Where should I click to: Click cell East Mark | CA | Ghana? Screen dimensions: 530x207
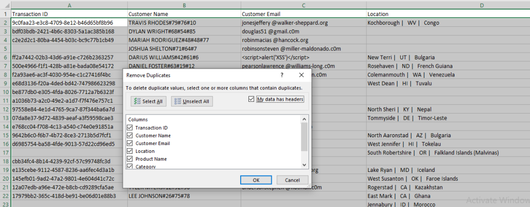(x=448, y=196)
